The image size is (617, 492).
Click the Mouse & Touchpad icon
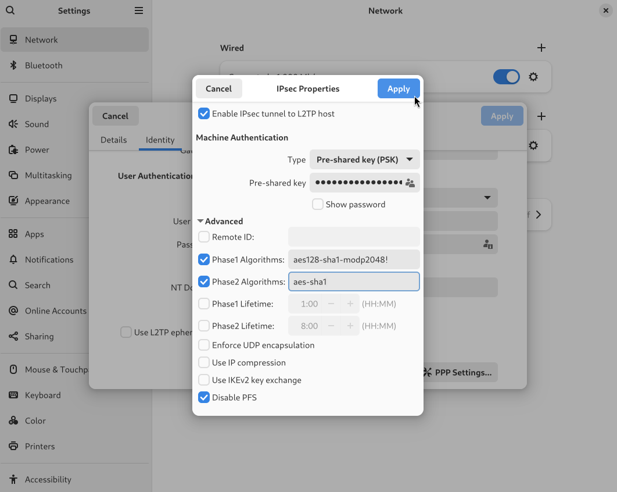click(13, 369)
